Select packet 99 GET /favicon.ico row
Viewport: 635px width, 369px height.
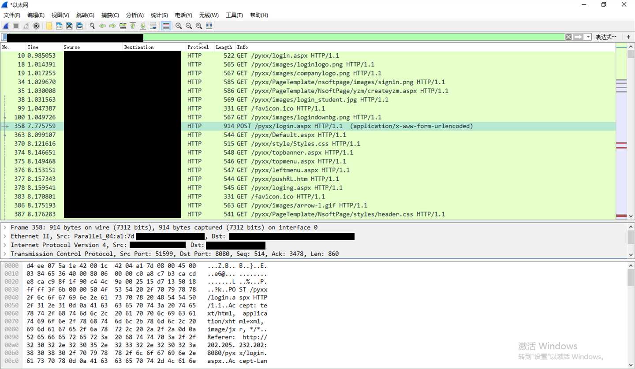click(308, 108)
